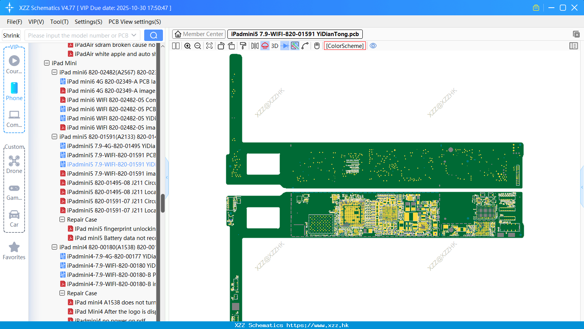The width and height of the screenshot is (584, 329).
Task: Toggle the eye visibility icon
Action: pos(373,46)
